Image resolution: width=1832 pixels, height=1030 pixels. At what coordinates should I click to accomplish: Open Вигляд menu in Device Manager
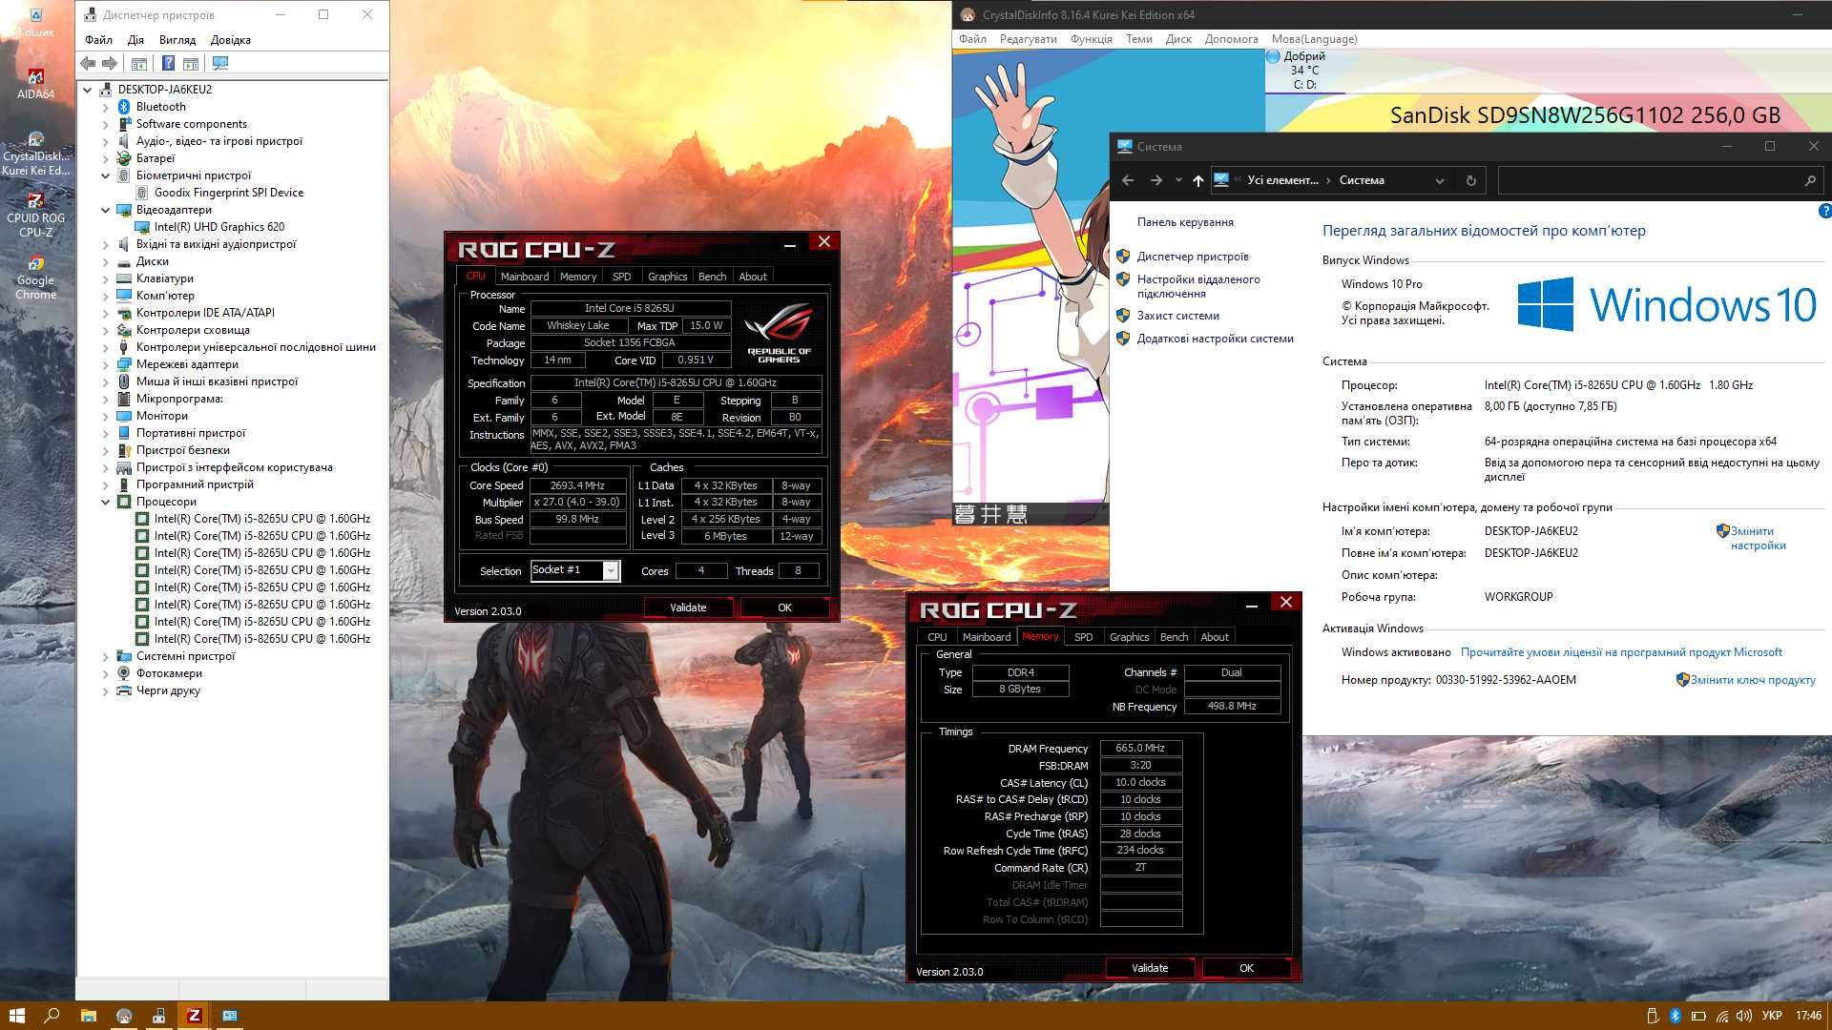click(x=177, y=40)
